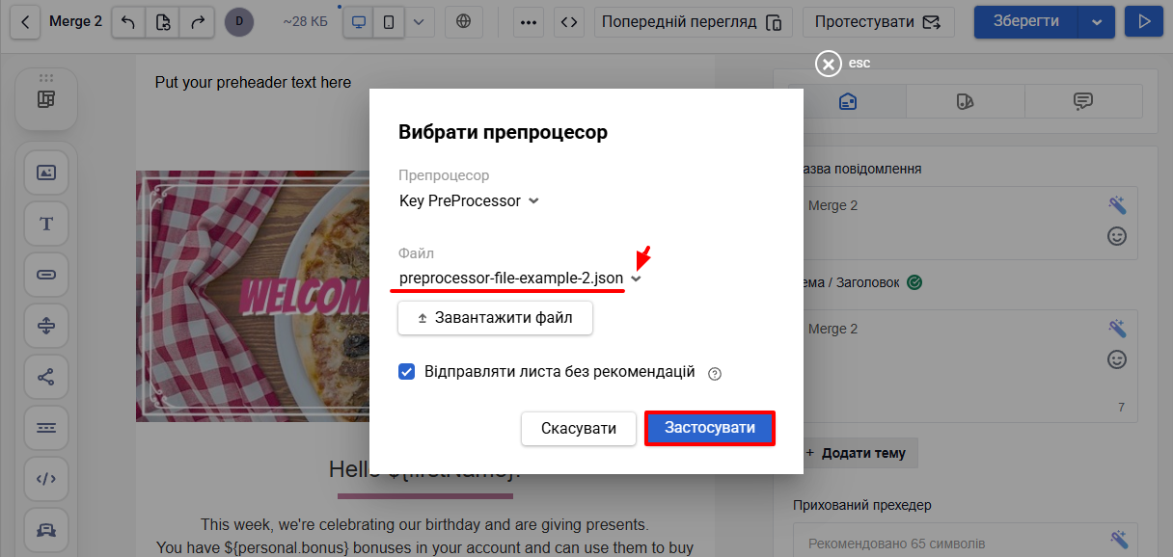Image resolution: width=1173 pixels, height=557 pixels.
Task: Open the three-dot more options menu
Action: (529, 21)
